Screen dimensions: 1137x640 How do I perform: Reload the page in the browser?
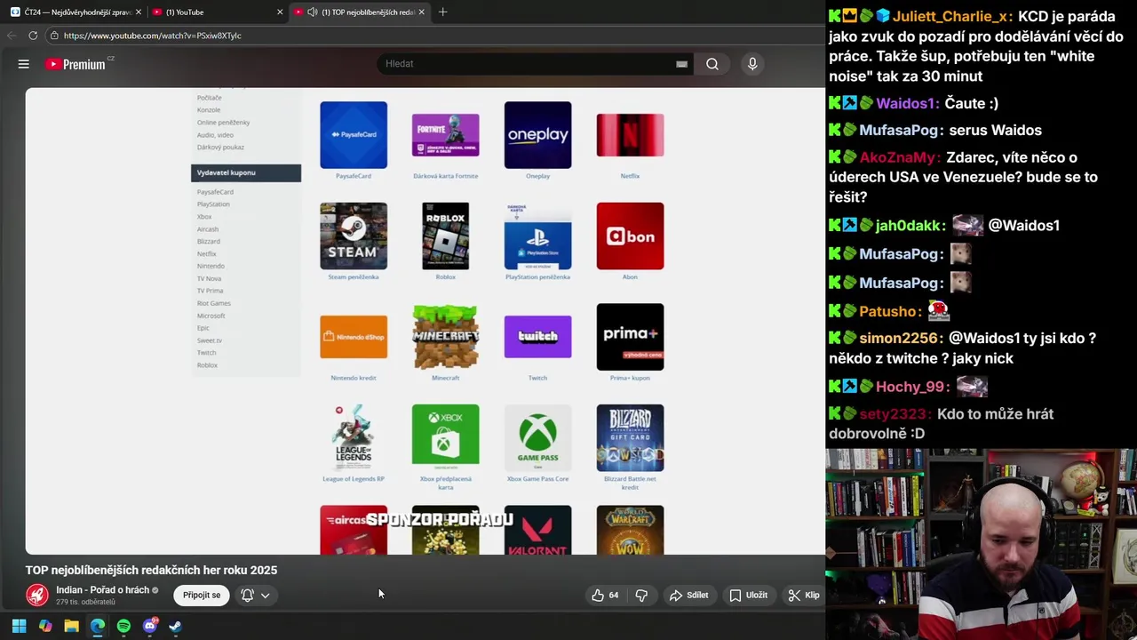33,36
